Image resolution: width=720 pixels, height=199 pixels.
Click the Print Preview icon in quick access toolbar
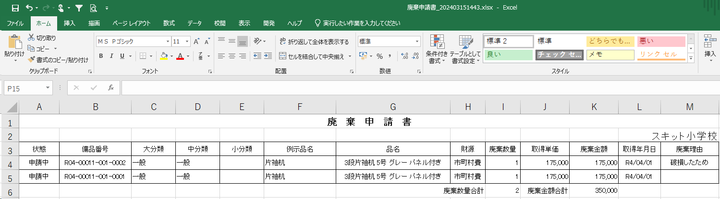click(93, 8)
